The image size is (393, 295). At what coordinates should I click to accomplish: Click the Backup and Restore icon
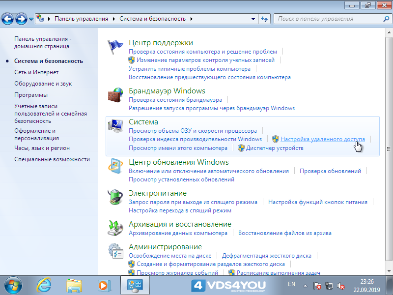[115, 228]
